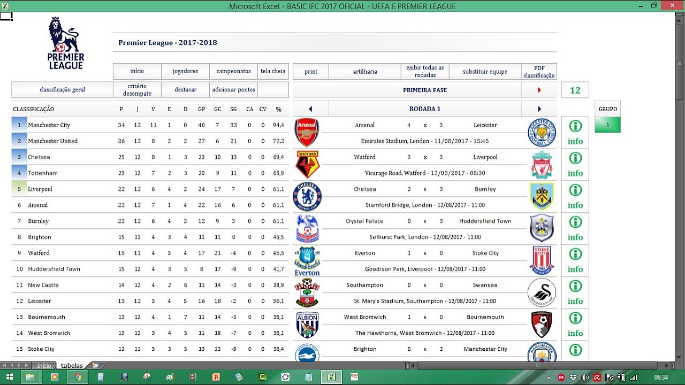Image resolution: width=685 pixels, height=385 pixels.
Task: Click the Southampton club crest
Action: point(307,292)
